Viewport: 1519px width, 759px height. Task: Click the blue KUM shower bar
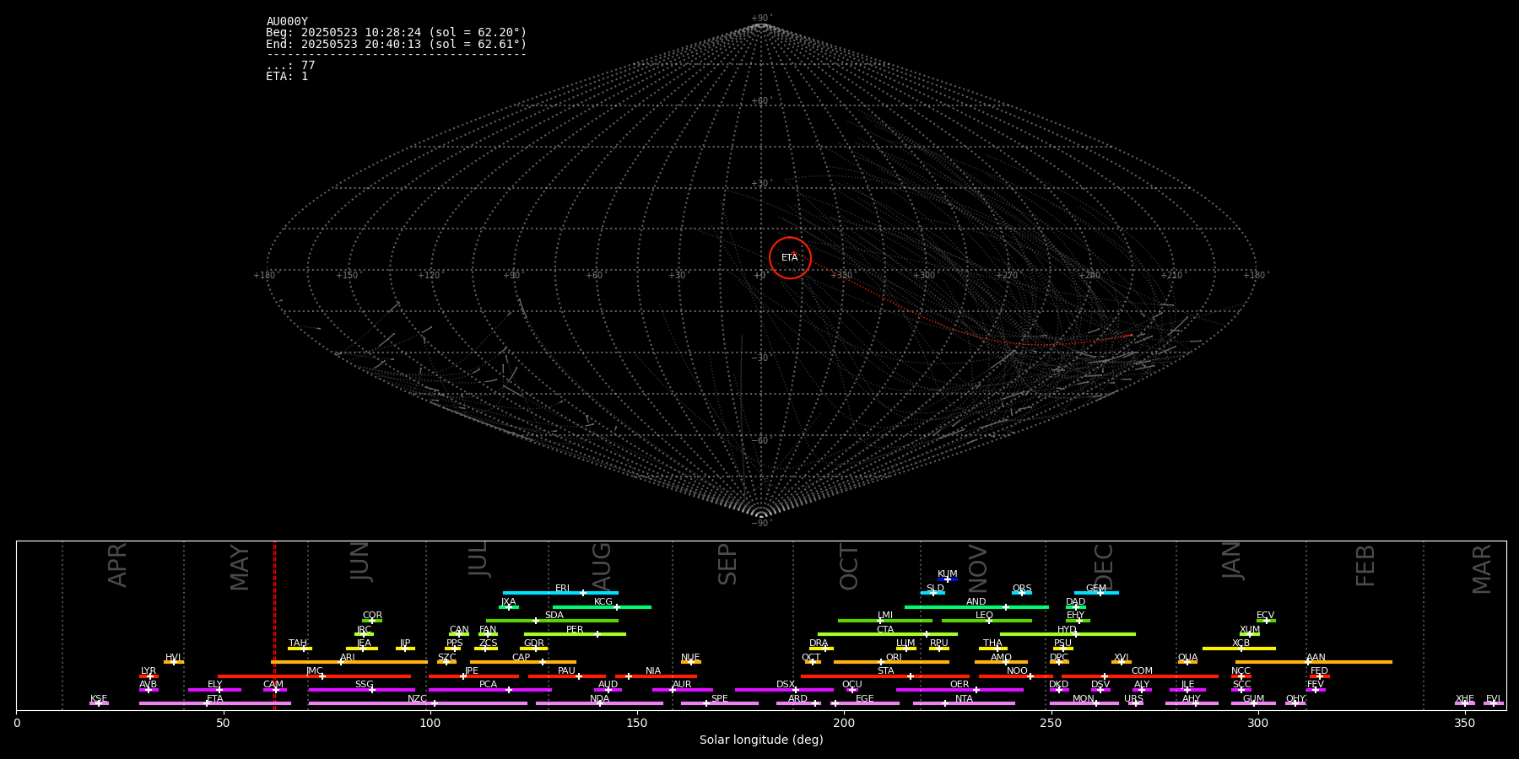948,579
